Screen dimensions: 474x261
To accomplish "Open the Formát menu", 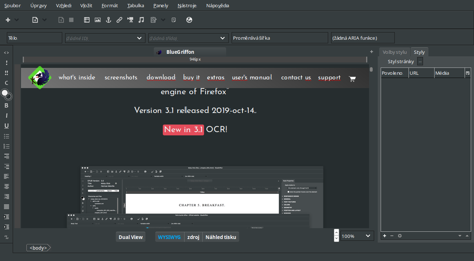I will [x=110, y=5].
